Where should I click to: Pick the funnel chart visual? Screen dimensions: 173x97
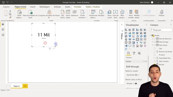point(130,36)
